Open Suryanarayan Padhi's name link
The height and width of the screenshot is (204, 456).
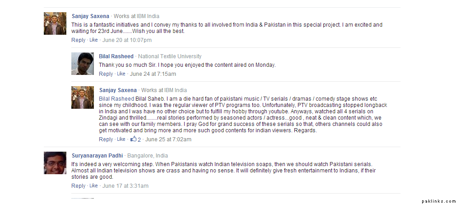point(97,156)
